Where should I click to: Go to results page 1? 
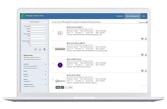pos(62,87)
